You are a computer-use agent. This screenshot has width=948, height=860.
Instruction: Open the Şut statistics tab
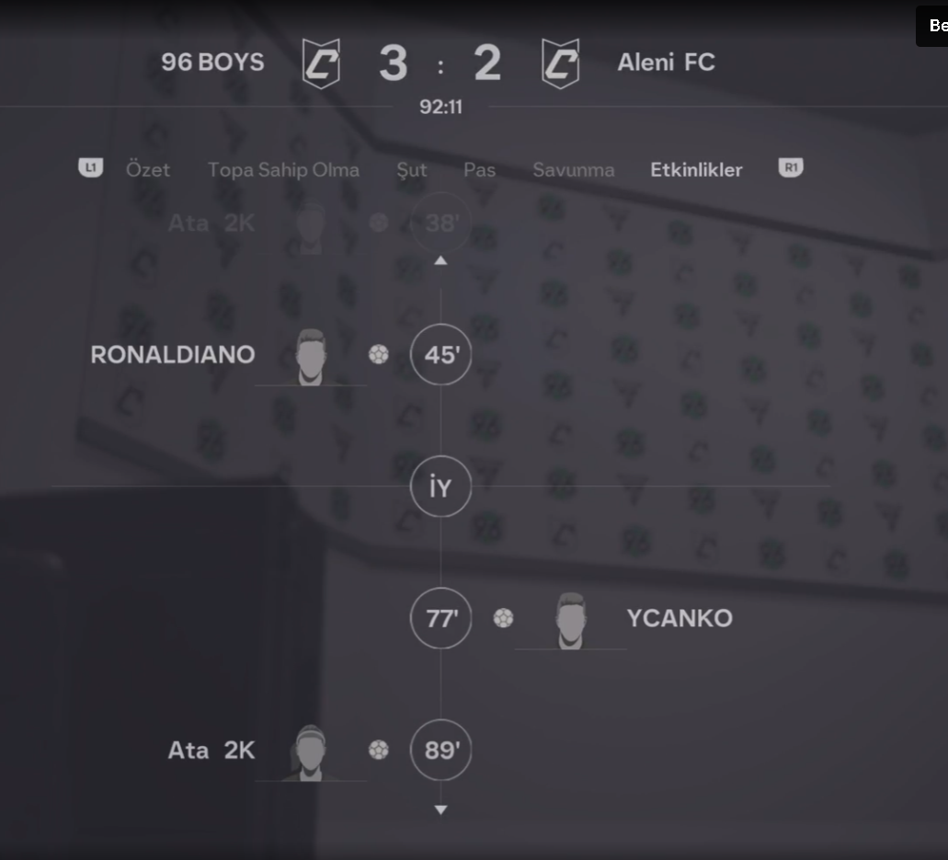(412, 170)
